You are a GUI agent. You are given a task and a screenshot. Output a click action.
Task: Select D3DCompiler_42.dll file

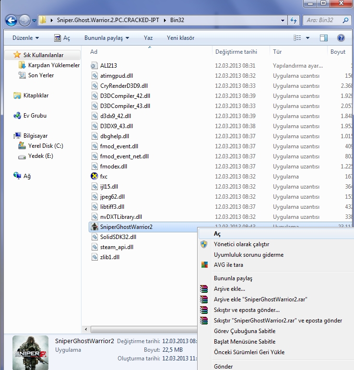(x=125, y=96)
